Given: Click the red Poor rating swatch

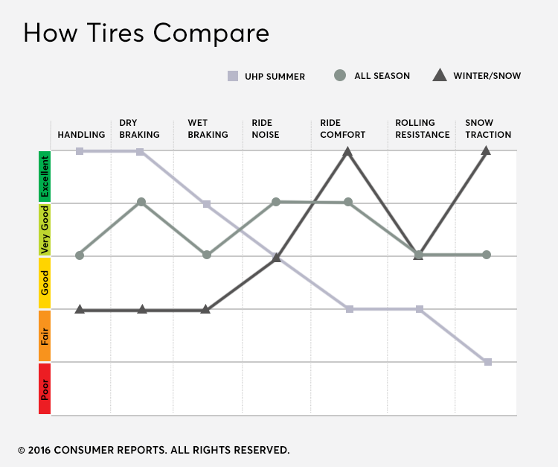Looking at the screenshot, I should coord(45,389).
